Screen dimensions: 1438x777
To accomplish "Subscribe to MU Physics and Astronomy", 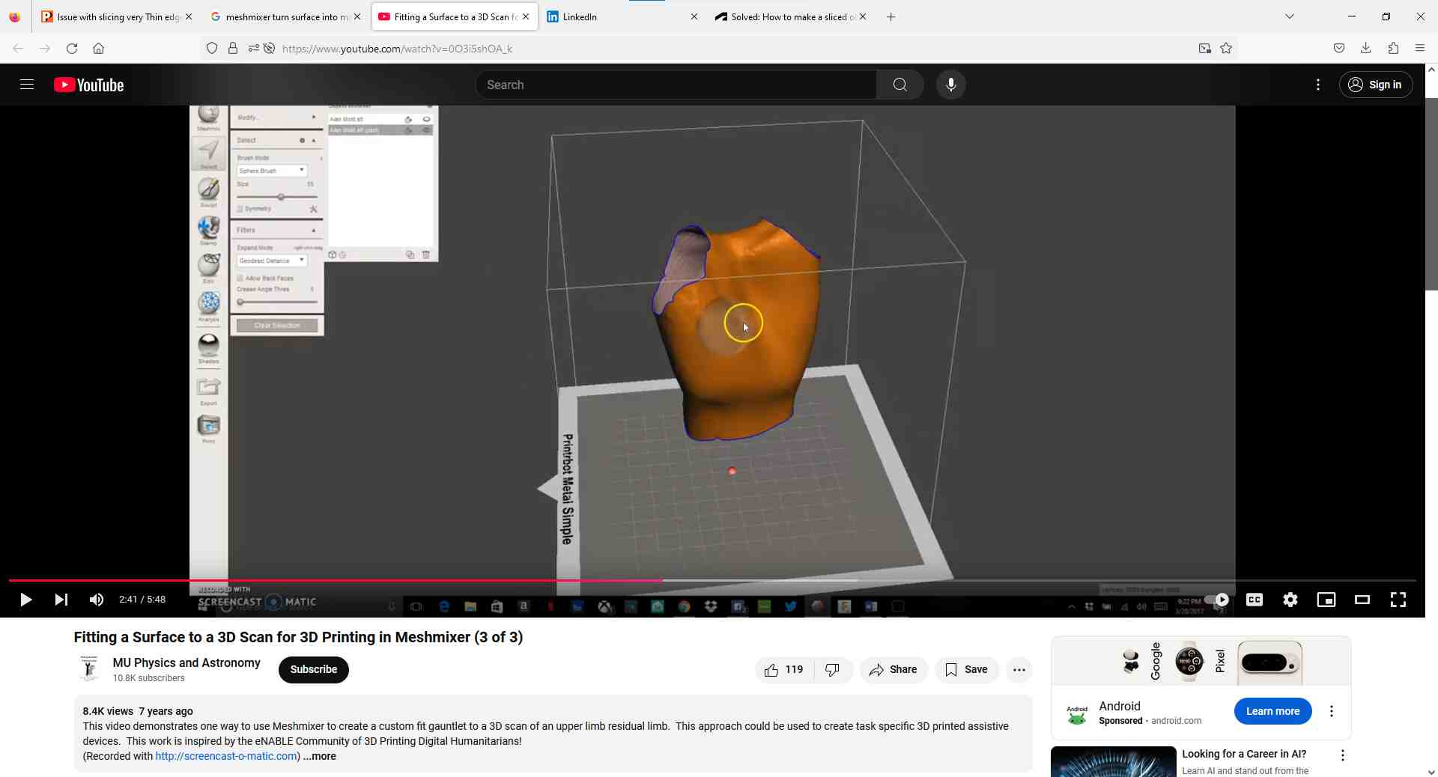I will point(314,670).
